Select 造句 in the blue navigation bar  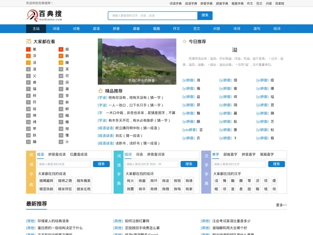[x=257, y=29]
